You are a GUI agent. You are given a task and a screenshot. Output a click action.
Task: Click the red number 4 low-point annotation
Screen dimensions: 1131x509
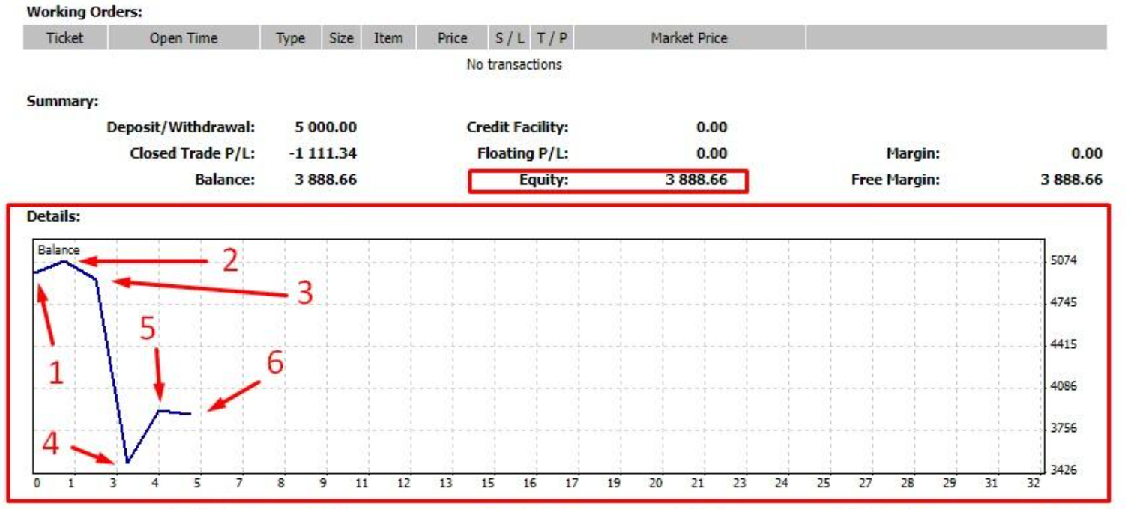50,444
